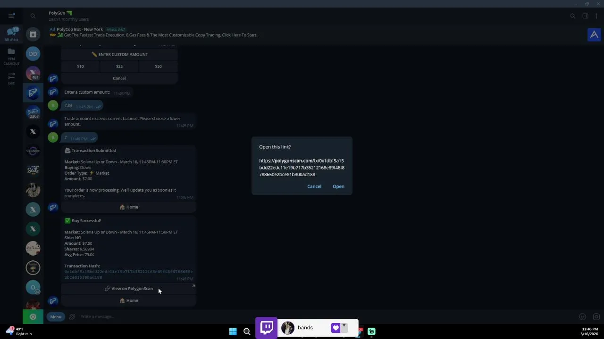Click Open in the link confirmation dialog
This screenshot has width=604, height=339.
click(338, 186)
